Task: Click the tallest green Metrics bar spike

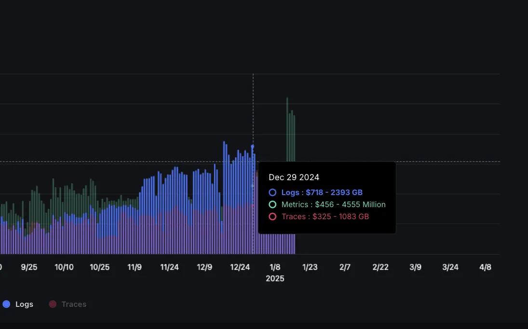Action: (x=287, y=130)
